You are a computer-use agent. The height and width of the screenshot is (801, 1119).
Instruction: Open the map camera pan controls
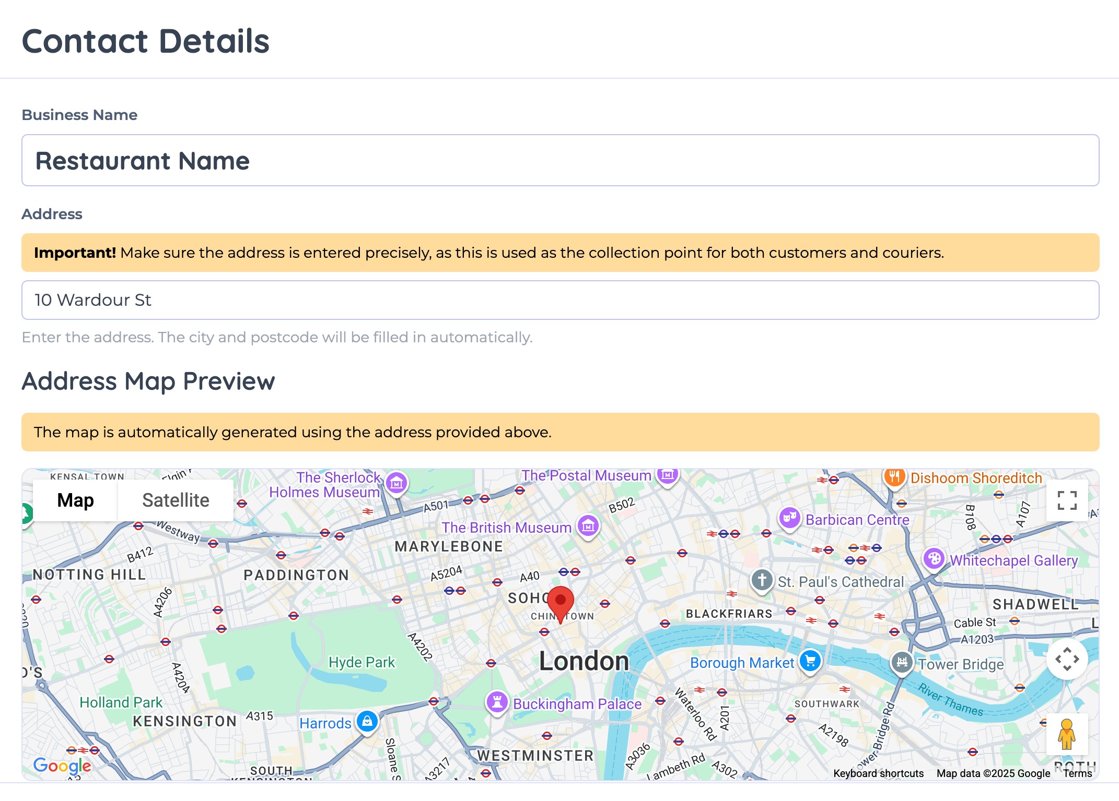pos(1067,659)
